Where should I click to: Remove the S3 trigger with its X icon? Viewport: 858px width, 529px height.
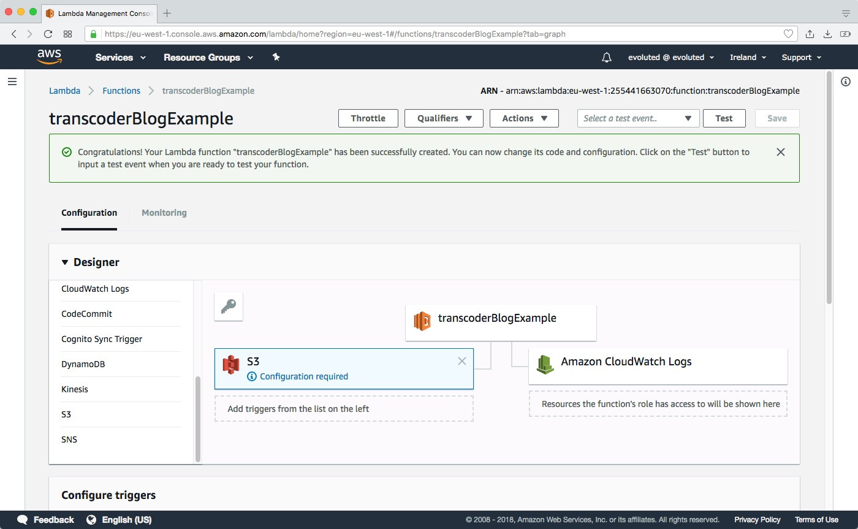[462, 361]
